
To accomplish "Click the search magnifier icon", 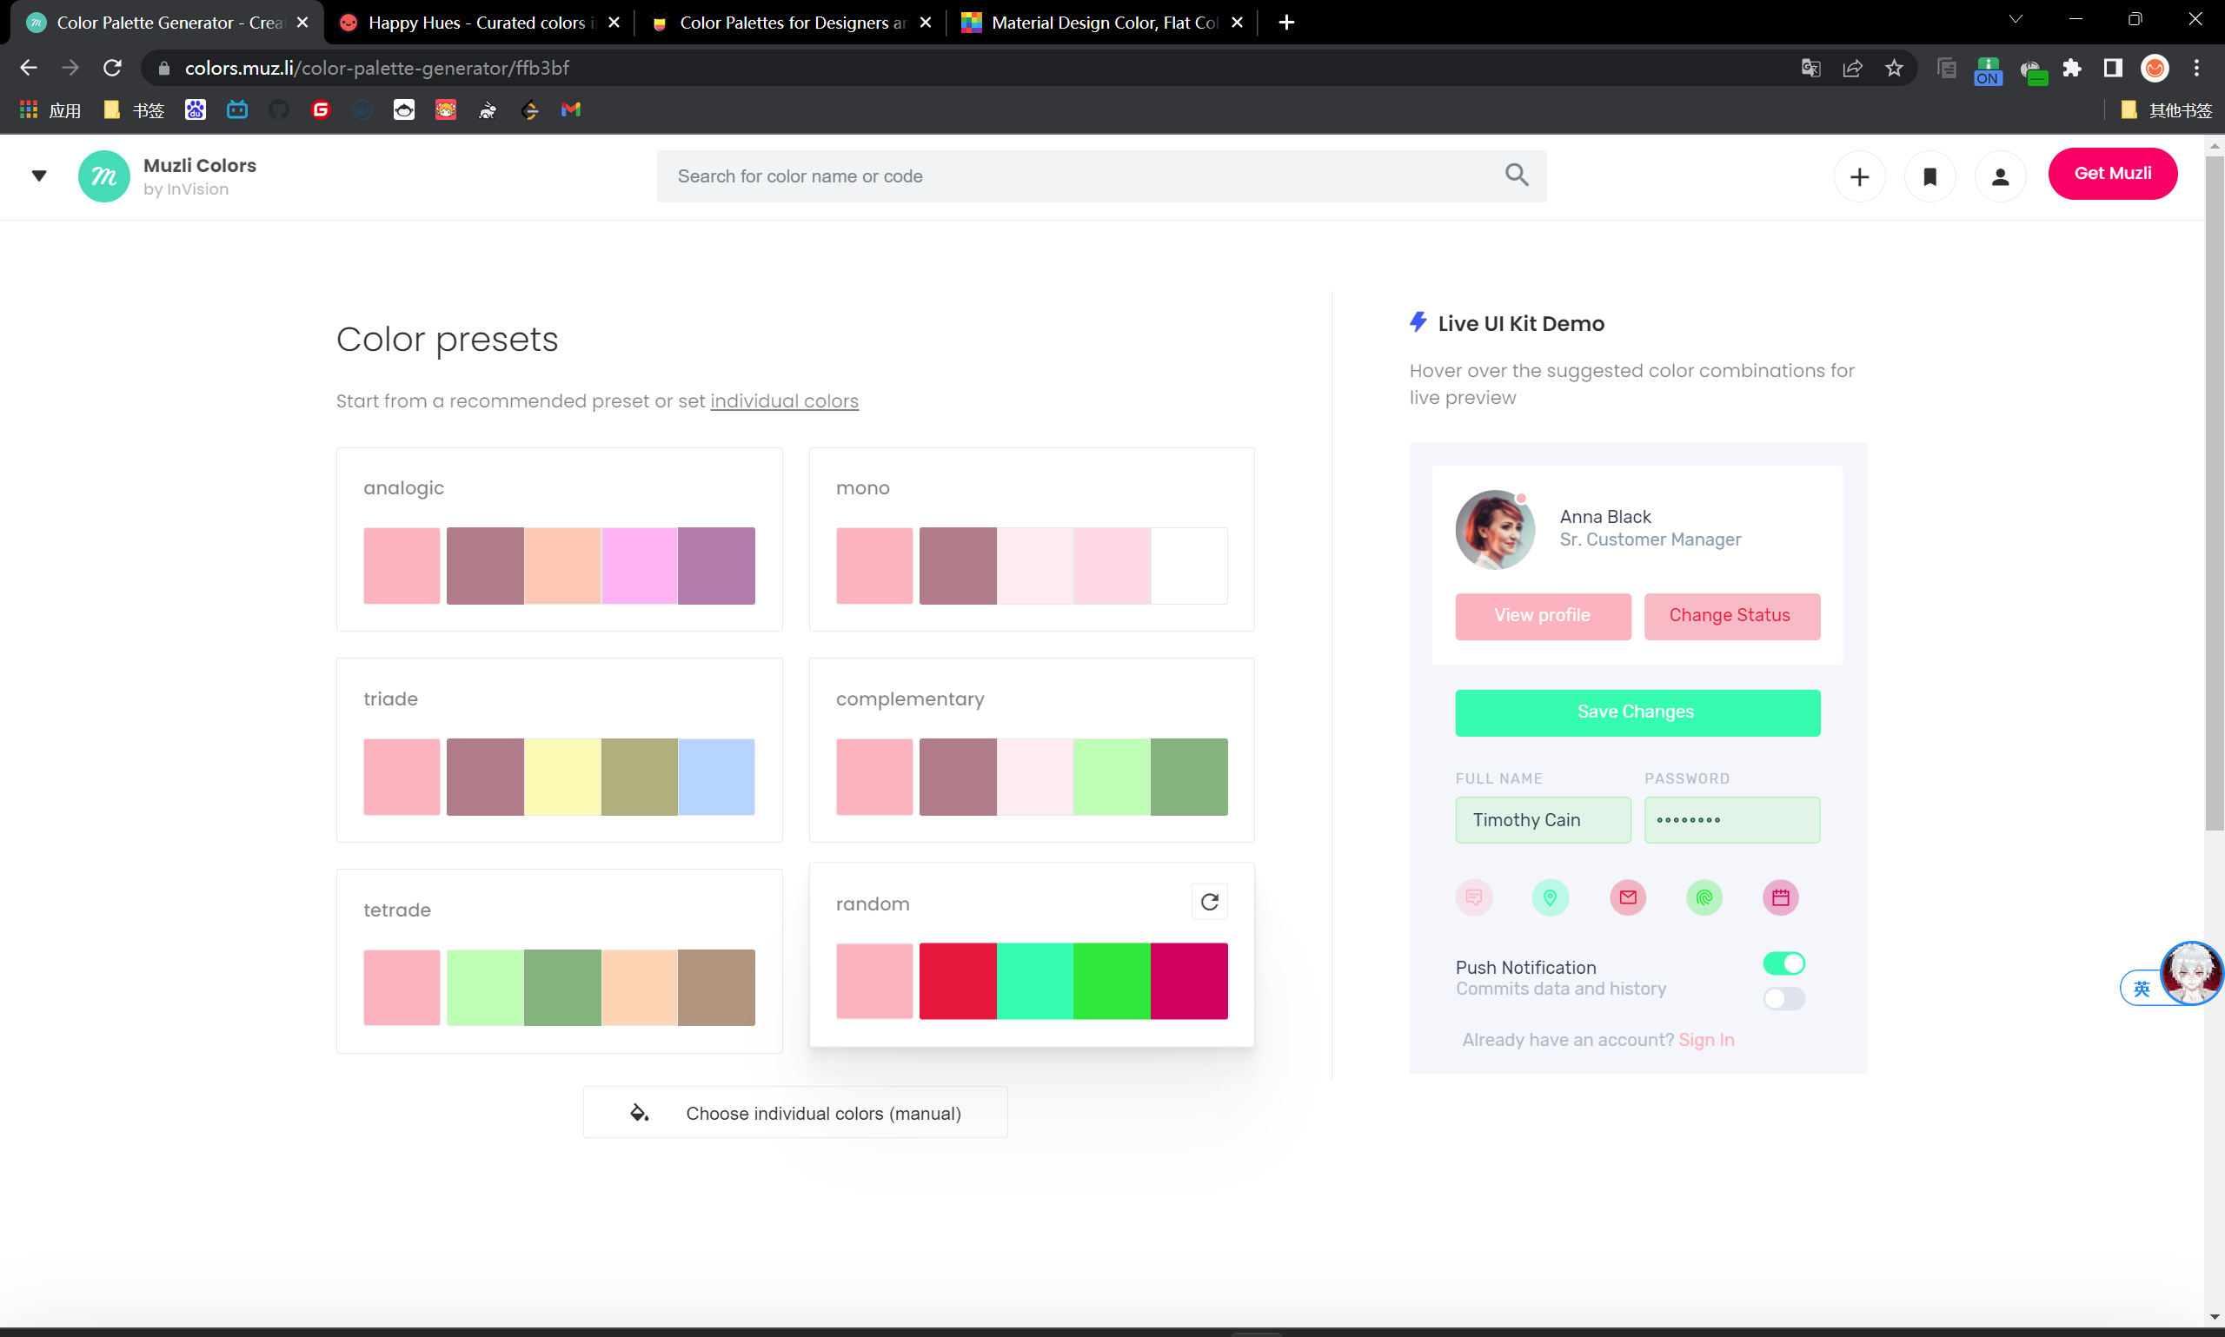I will click(x=1517, y=175).
